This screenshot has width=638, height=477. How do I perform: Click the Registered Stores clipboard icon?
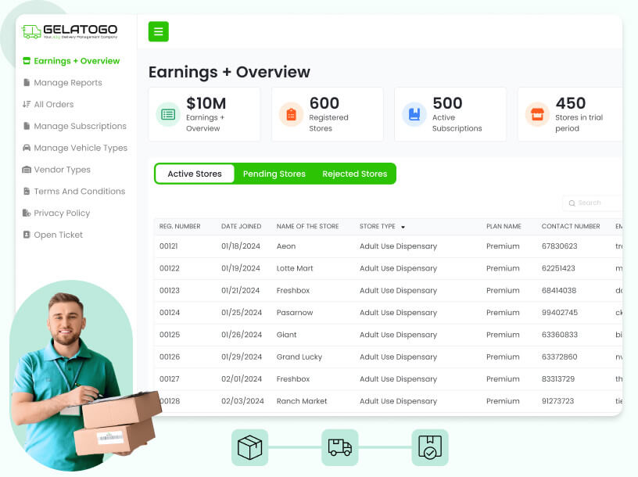click(292, 114)
